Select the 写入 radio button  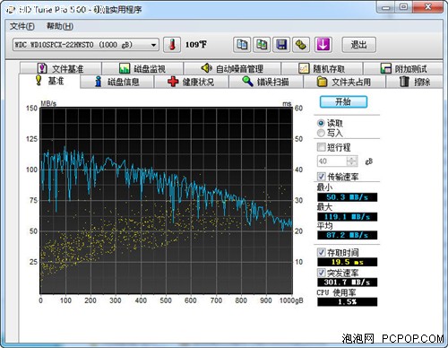tap(321, 133)
